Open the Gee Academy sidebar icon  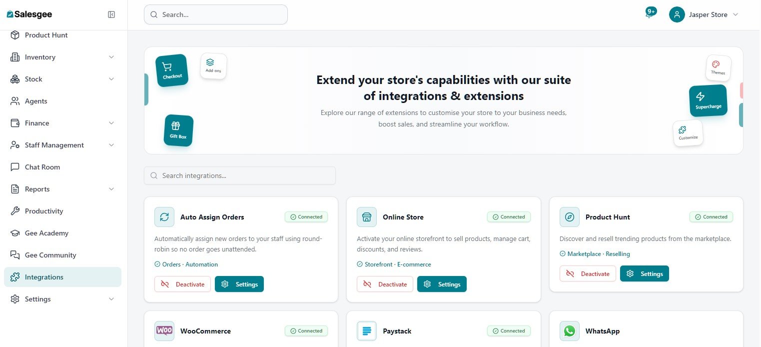[x=15, y=233]
